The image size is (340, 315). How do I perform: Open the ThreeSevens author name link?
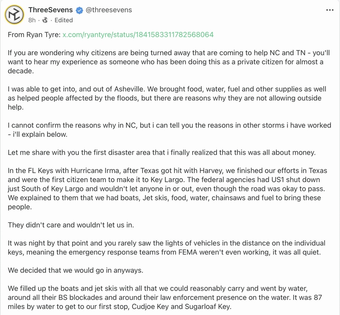50,10
